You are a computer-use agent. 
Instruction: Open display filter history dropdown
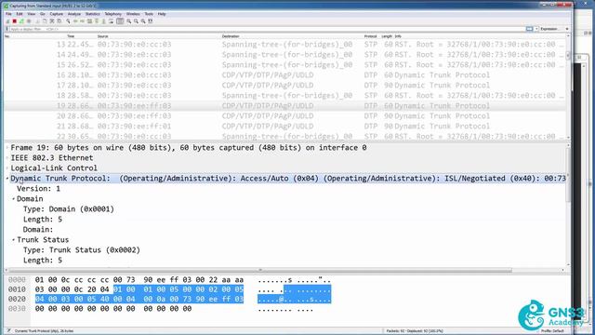[x=536, y=29]
